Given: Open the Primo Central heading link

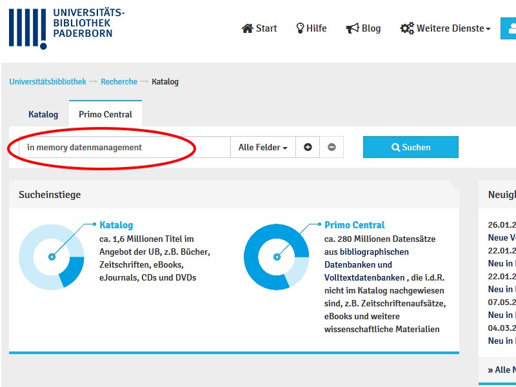Looking at the screenshot, I should 354,225.
